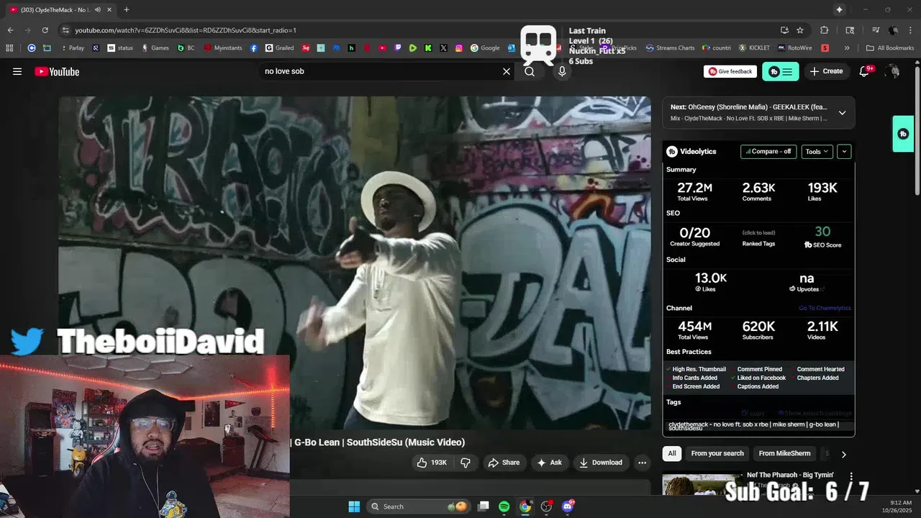Open Chrome extensions puzzle icon
The width and height of the screenshot is (921, 518).
[825, 30]
